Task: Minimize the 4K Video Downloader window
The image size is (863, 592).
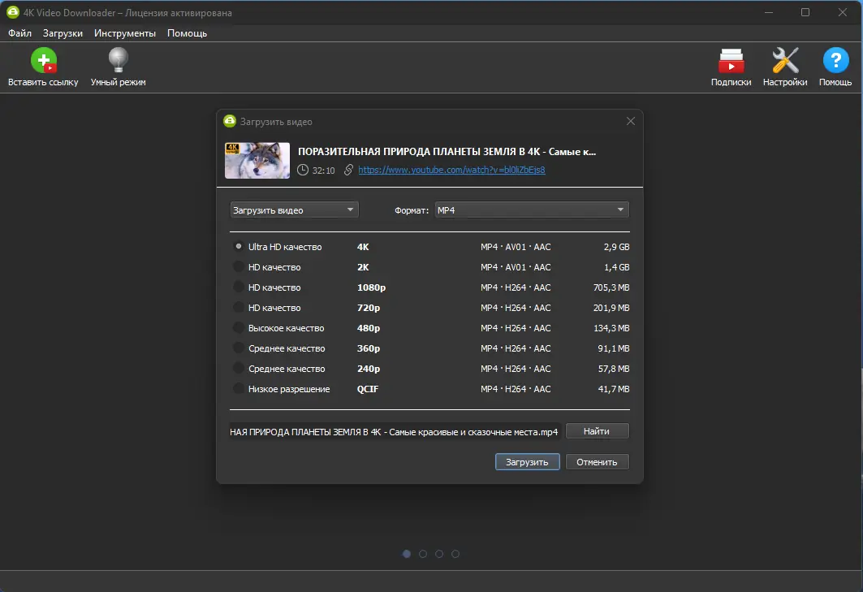Action: (769, 12)
